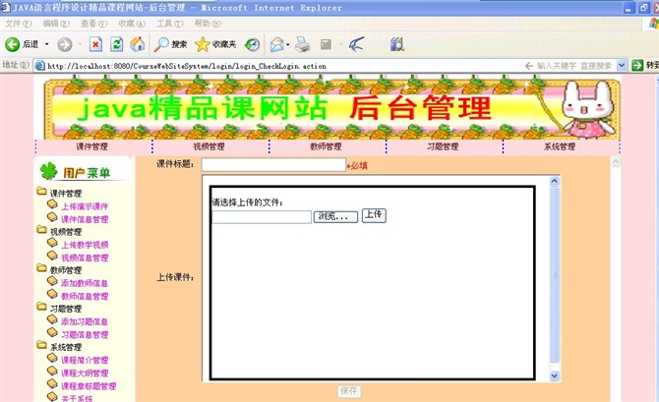Open the 上传演示课件 sidebar link
The width and height of the screenshot is (659, 402).
coord(85,206)
